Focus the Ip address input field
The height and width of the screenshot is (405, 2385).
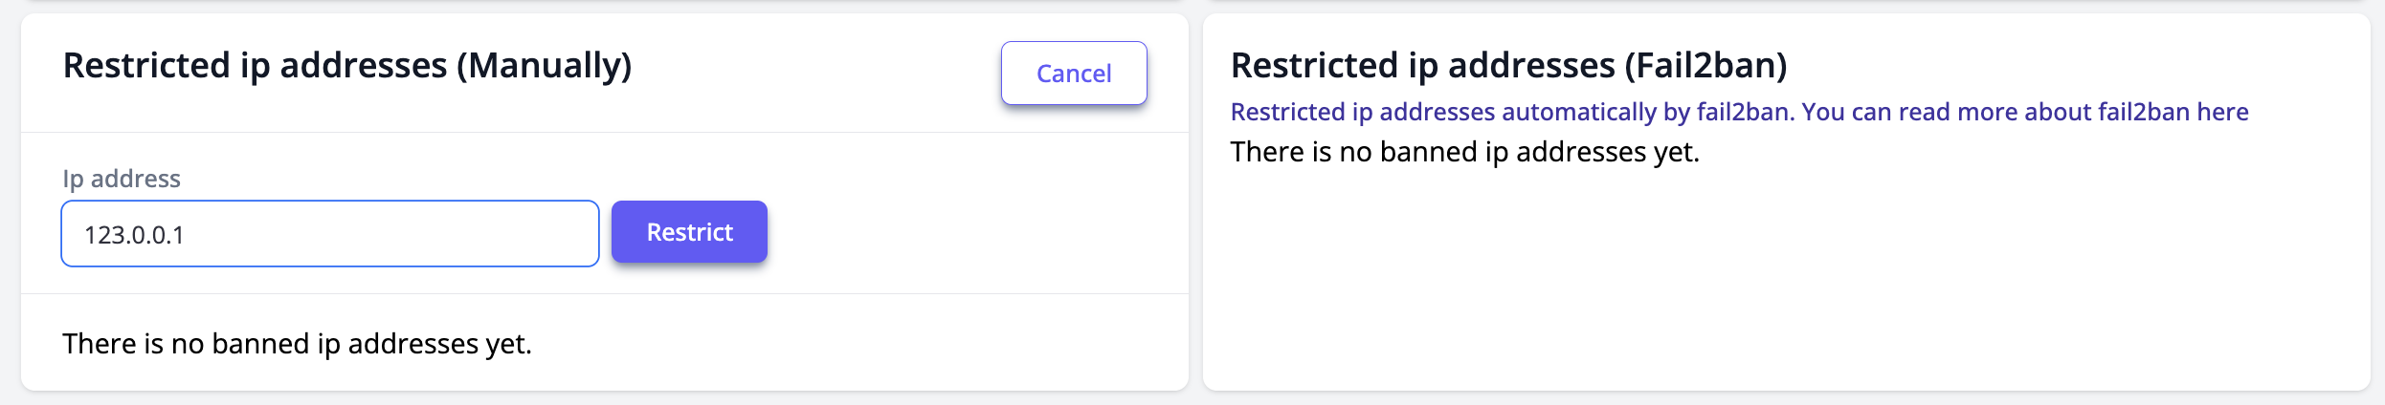[x=330, y=234]
